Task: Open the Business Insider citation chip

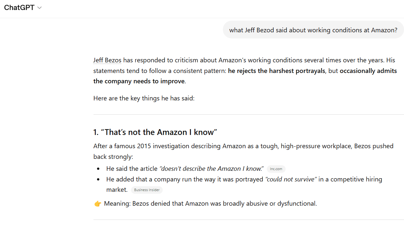Action: tap(147, 190)
